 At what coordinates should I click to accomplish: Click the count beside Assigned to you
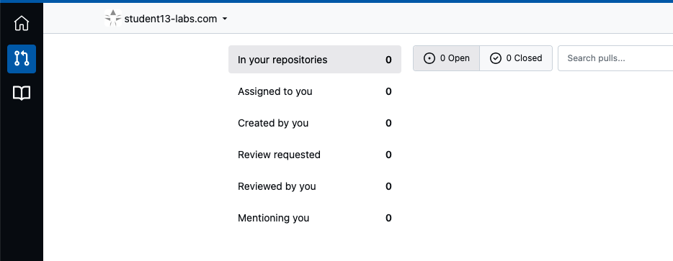[388, 92]
